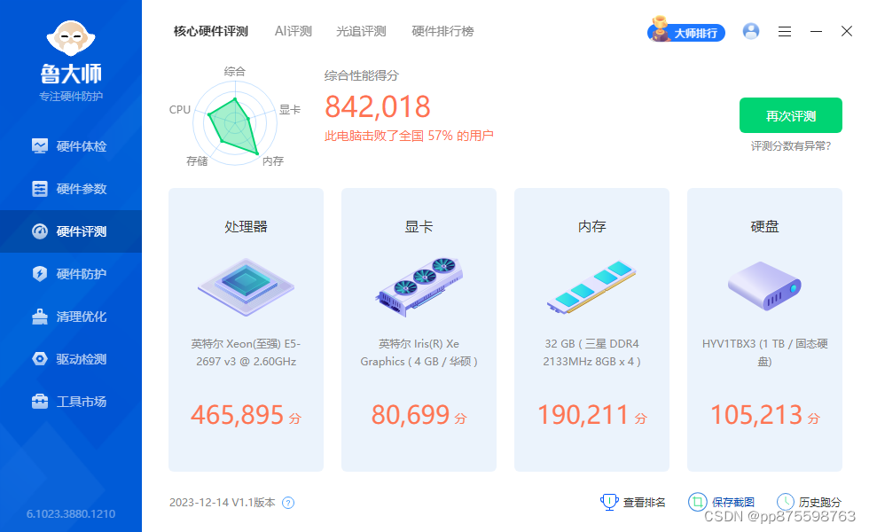Switch to the 硬件排行榜 tab

point(442,31)
